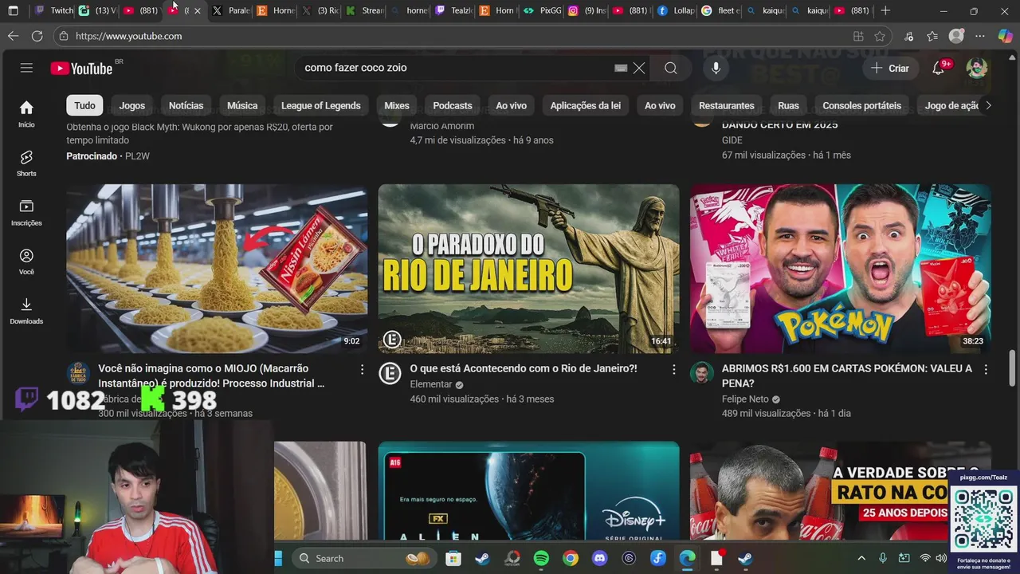Viewport: 1020px width, 574px height.
Task: Open tab actions menu at left of tab bar
Action: 13,10
